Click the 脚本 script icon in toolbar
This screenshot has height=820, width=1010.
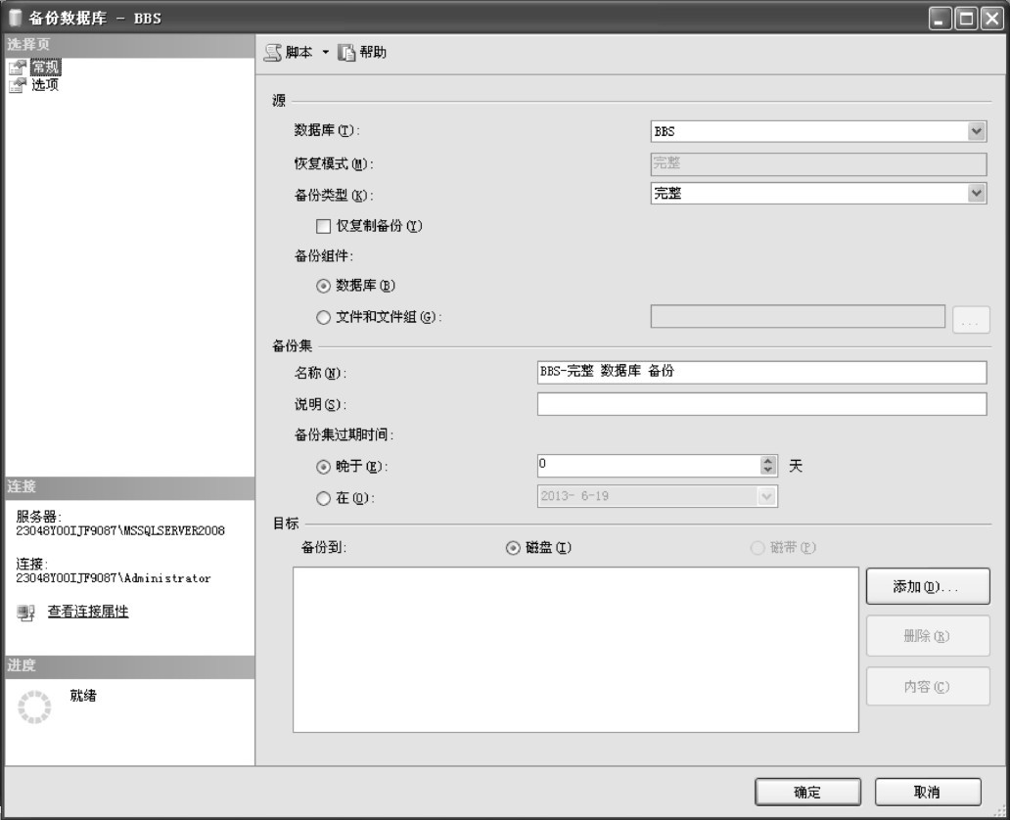[273, 53]
